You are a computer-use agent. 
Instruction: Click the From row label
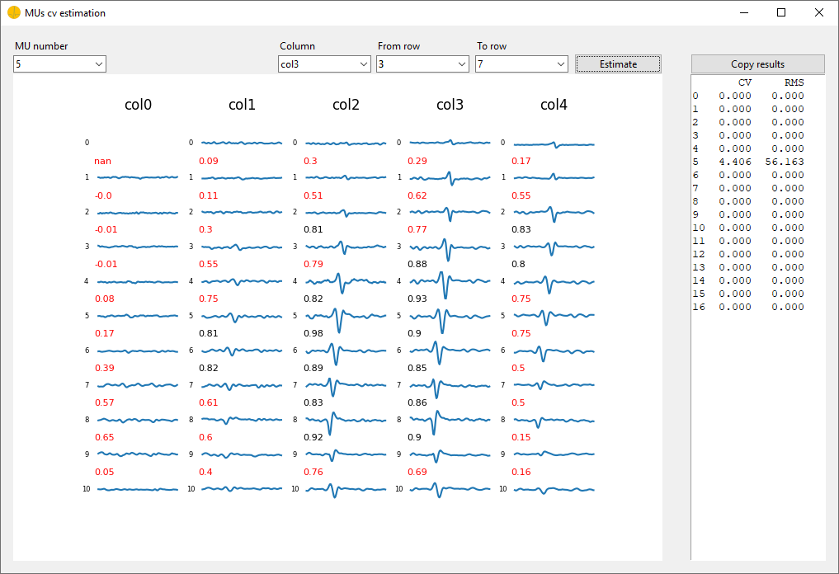point(398,46)
